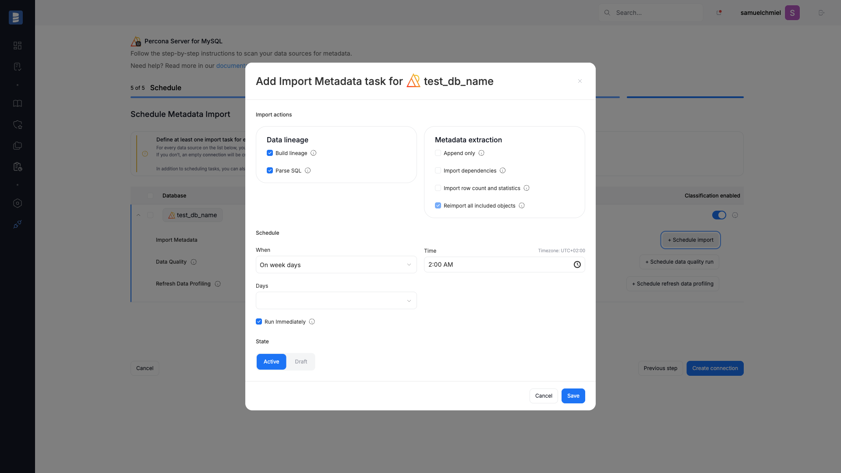Open the Days dropdown
This screenshot has height=473, width=841.
point(336,300)
